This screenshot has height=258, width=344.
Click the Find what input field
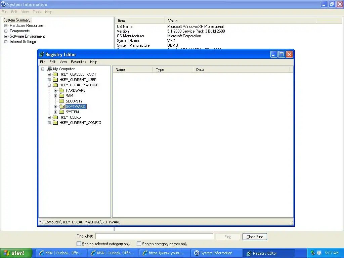click(155, 236)
